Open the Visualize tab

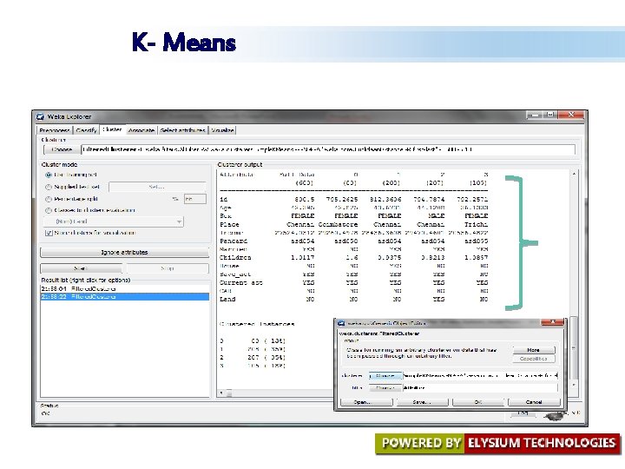pos(223,130)
